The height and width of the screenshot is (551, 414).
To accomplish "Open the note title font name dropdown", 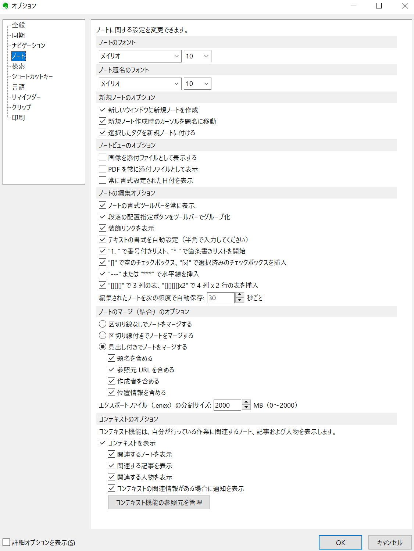I will 140,83.
